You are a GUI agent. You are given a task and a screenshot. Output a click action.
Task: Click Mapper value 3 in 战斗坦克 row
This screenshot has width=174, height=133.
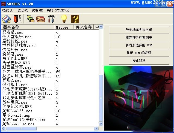click(57, 102)
